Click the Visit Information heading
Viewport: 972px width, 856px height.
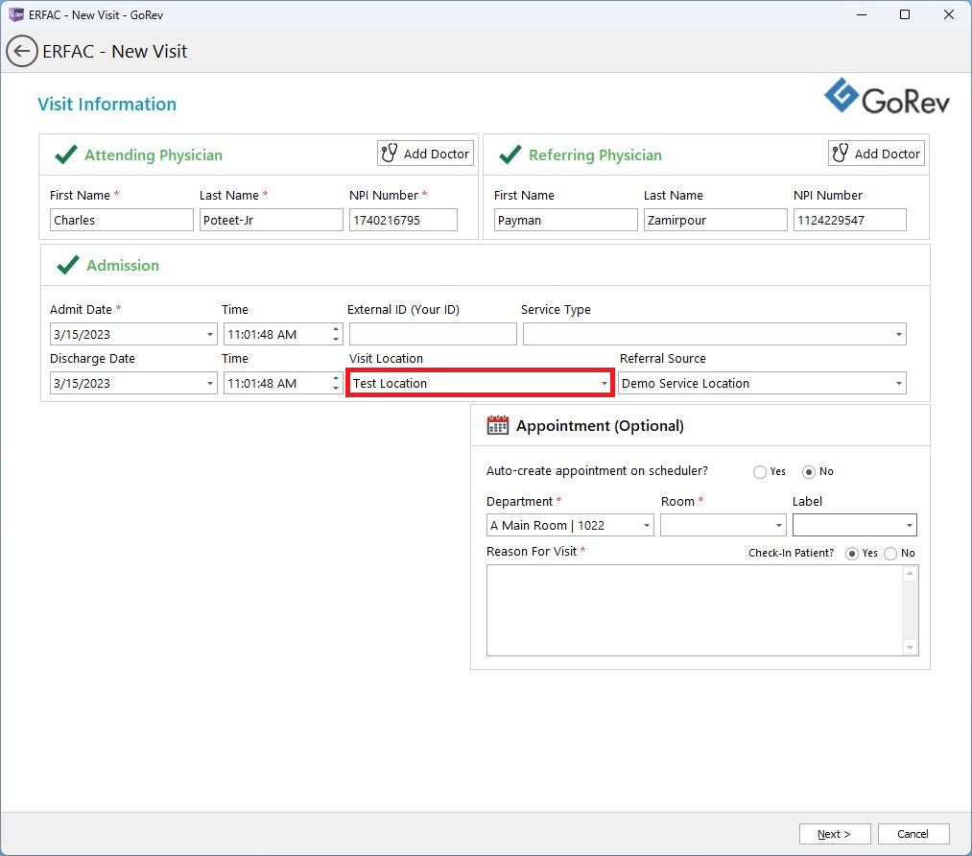107,104
